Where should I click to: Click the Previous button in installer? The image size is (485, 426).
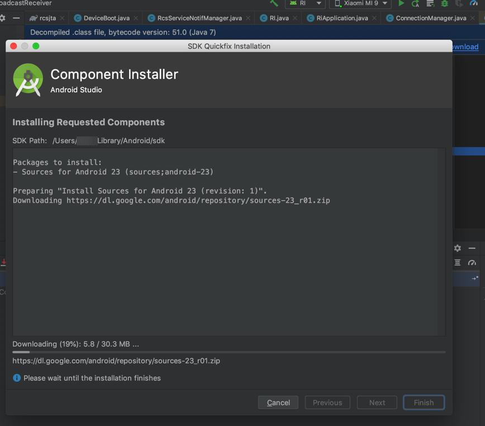point(327,403)
